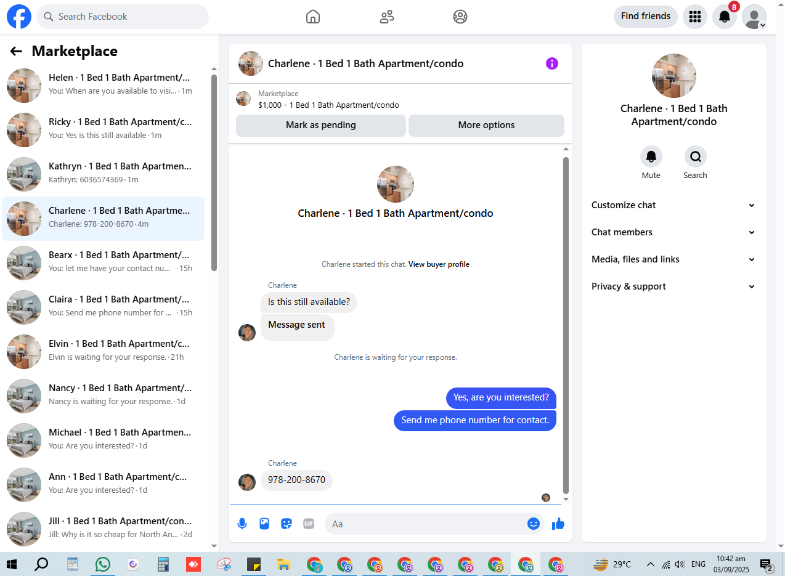
Task: Open the apps menu grid icon
Action: point(695,17)
